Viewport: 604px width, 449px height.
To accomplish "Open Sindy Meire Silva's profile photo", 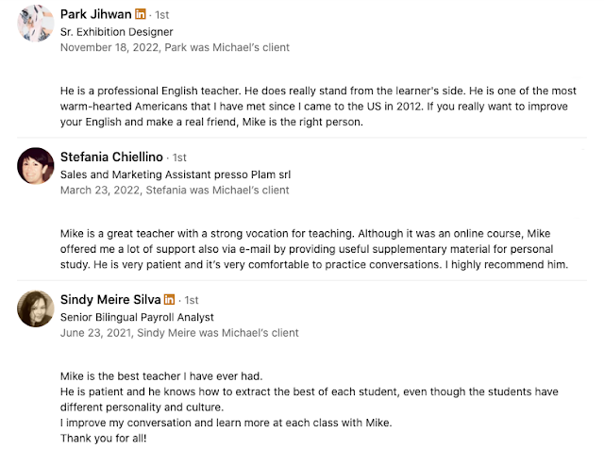I will pos(36,308).
